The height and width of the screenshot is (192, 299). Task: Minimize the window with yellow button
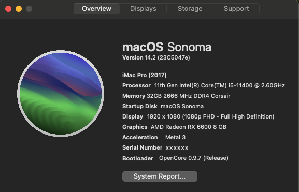tap(19, 9)
